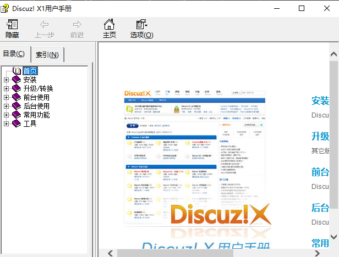
Task: Click the open book icon beside 首页
Action: [x=17, y=71]
